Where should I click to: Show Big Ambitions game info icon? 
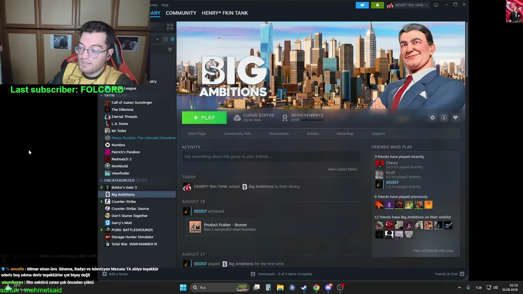coord(444,118)
